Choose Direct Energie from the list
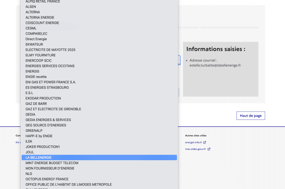 36,39
